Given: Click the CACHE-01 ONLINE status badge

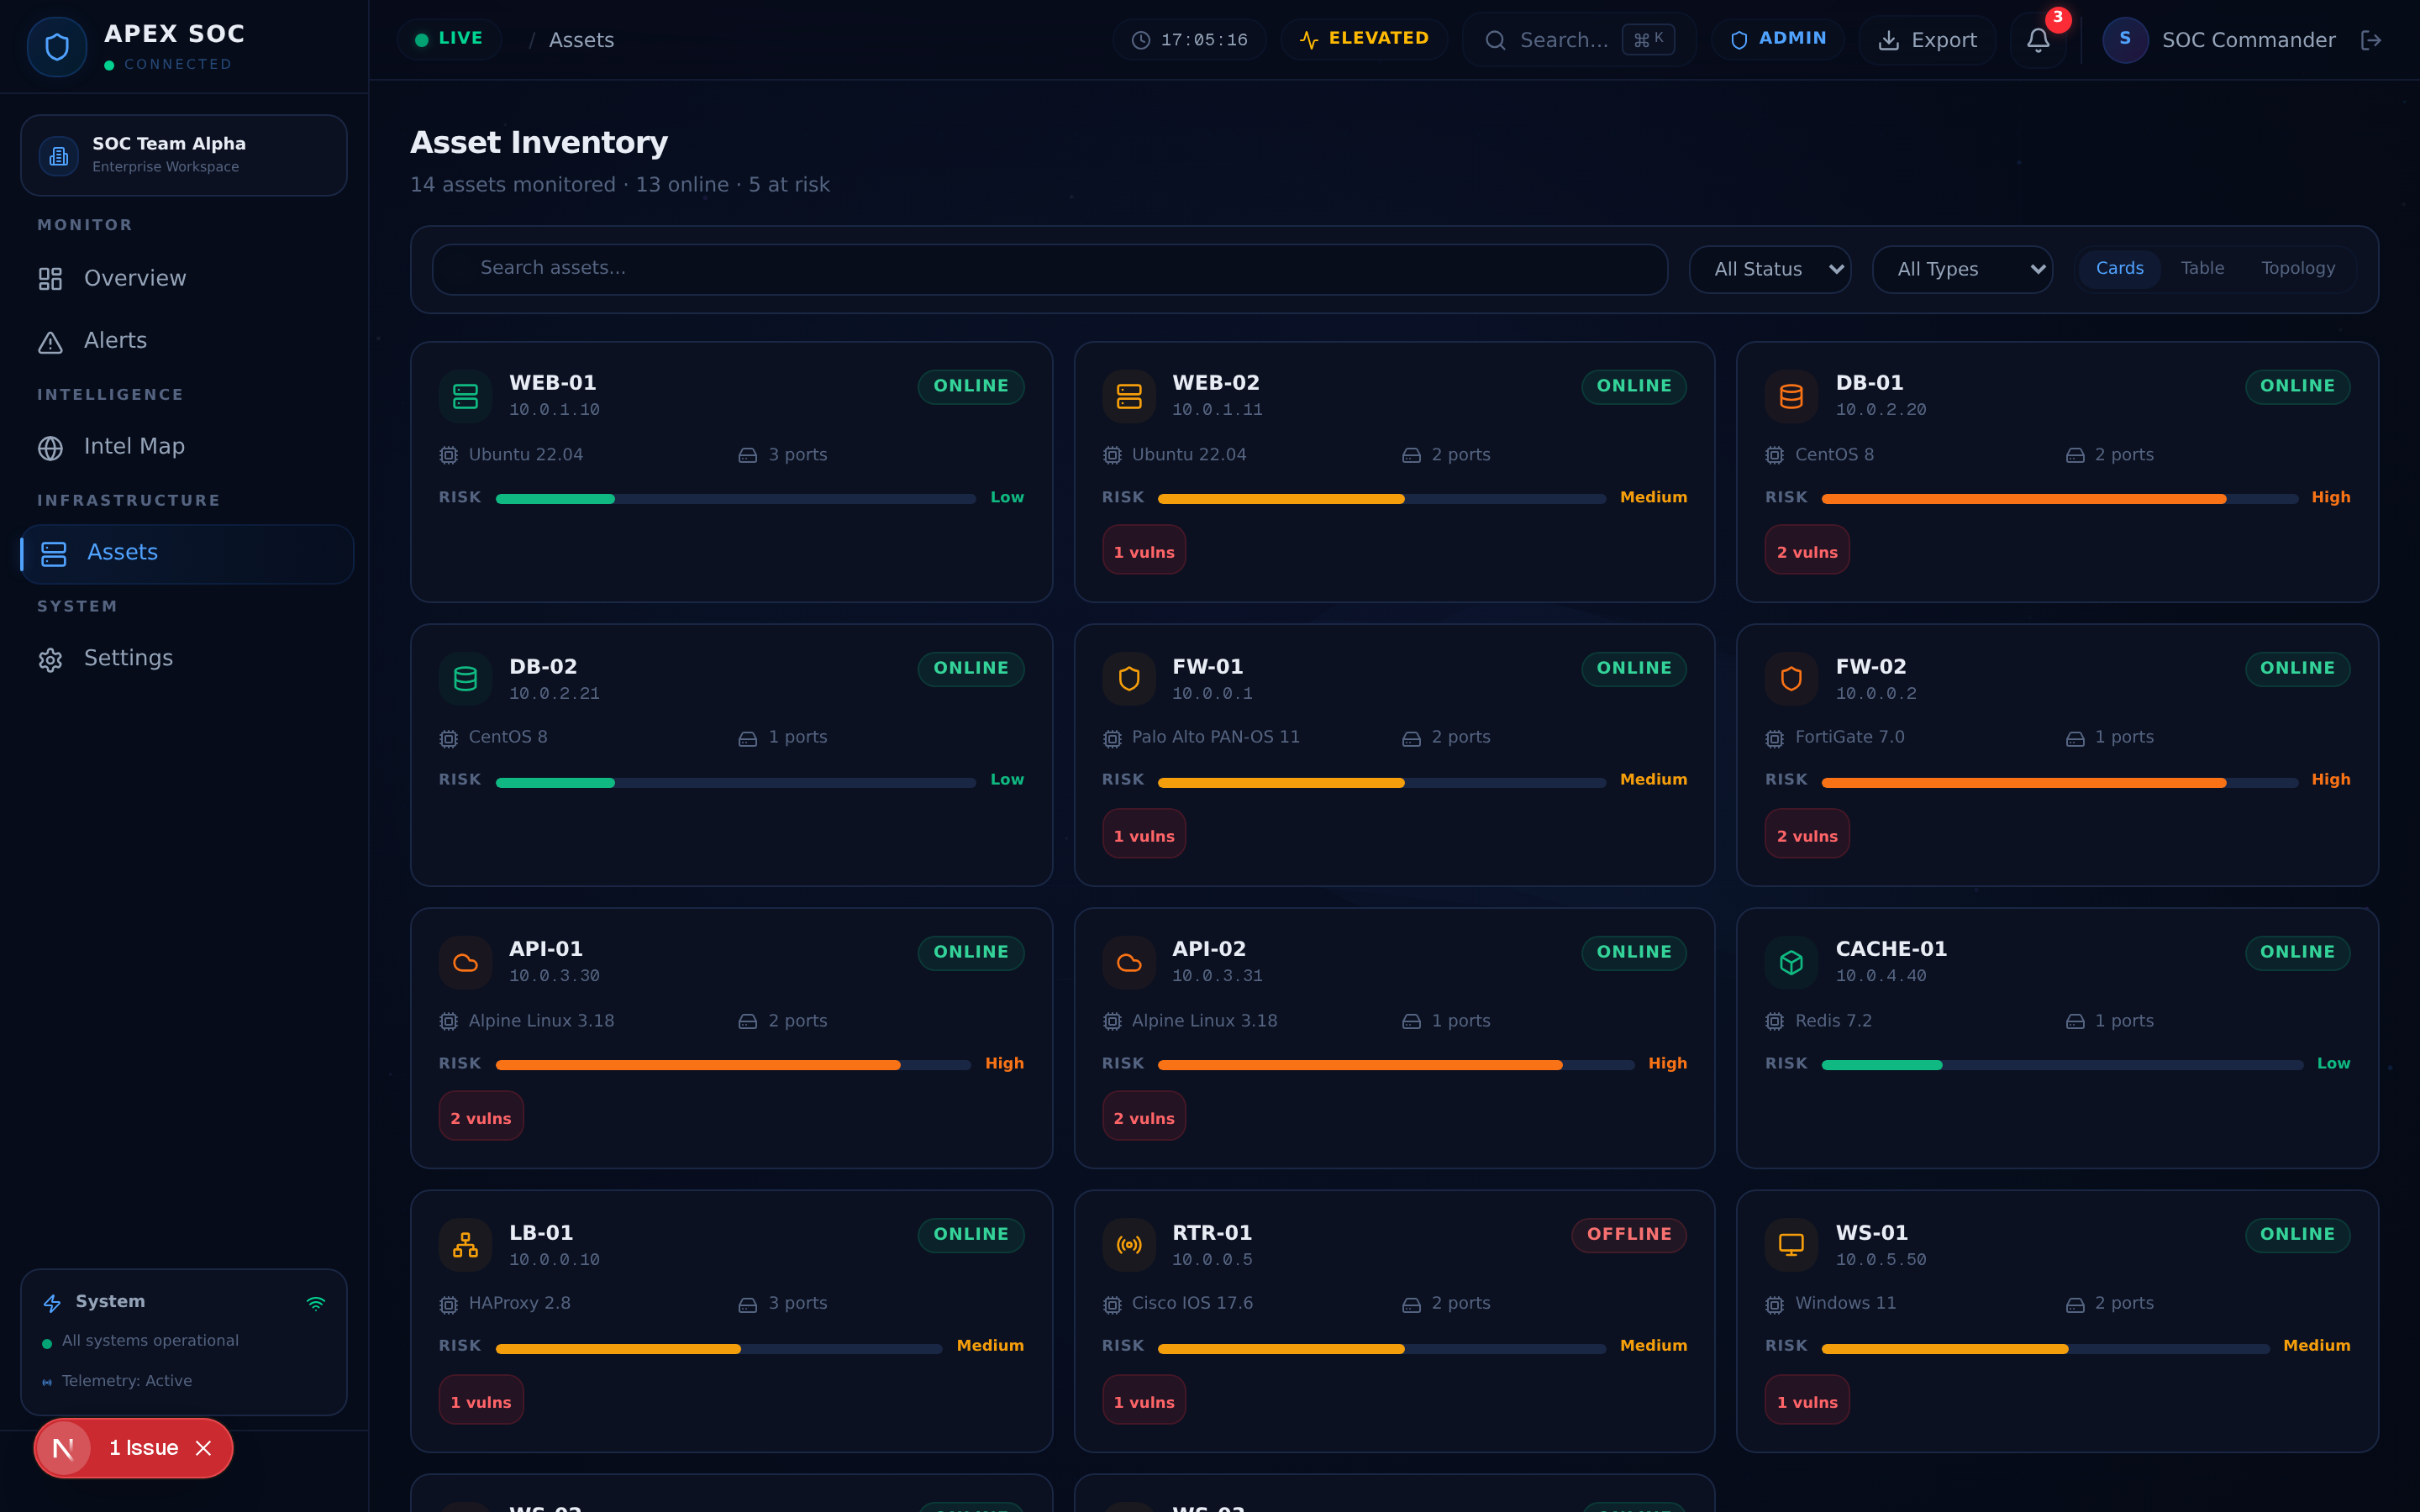Looking at the screenshot, I should point(2297,952).
